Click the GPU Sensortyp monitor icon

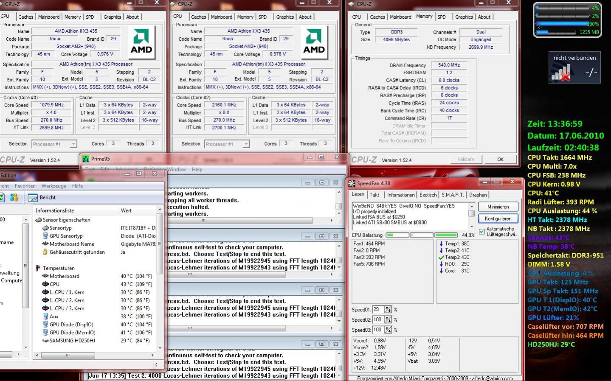click(x=45, y=236)
